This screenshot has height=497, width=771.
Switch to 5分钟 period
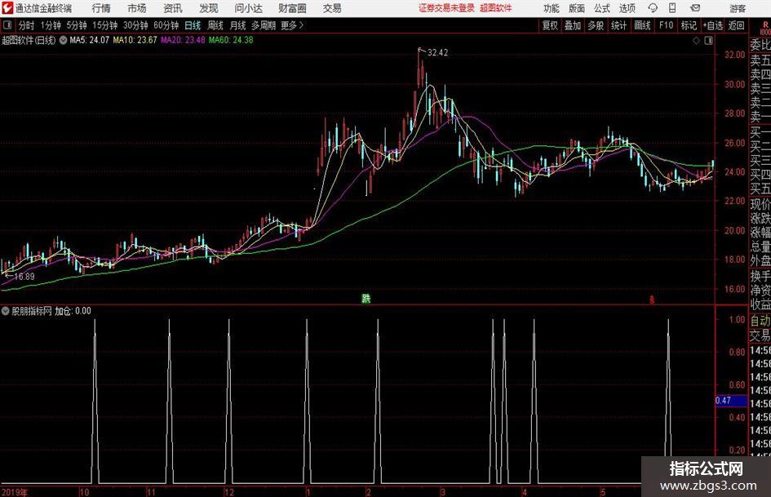(76, 25)
